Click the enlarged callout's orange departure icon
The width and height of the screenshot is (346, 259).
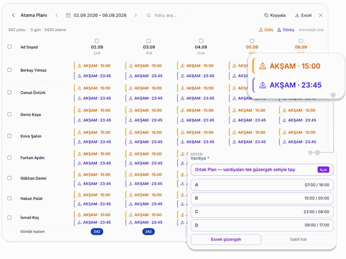263,66
